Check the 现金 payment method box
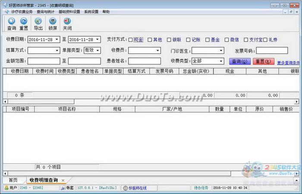The height and width of the screenshot is (194, 302). [130, 40]
